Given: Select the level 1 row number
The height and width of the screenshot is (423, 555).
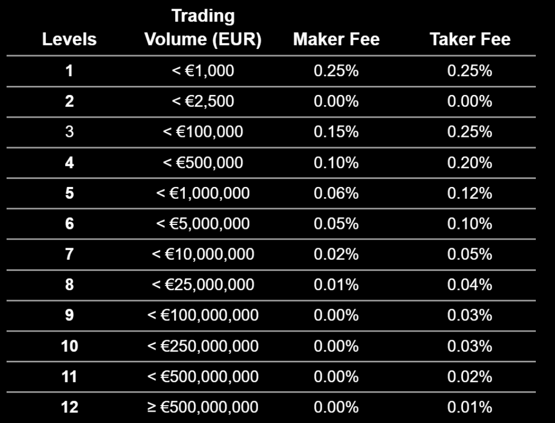Looking at the screenshot, I should point(69,71).
